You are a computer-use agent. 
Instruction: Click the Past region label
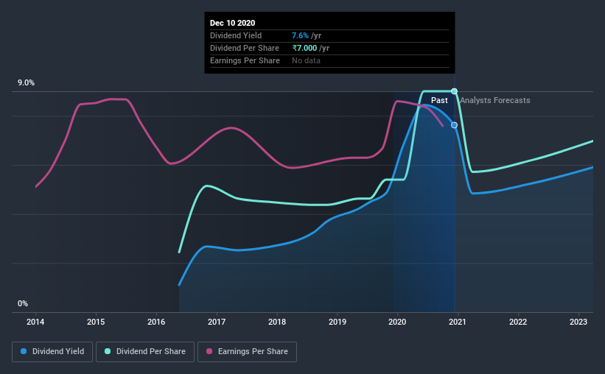439,100
